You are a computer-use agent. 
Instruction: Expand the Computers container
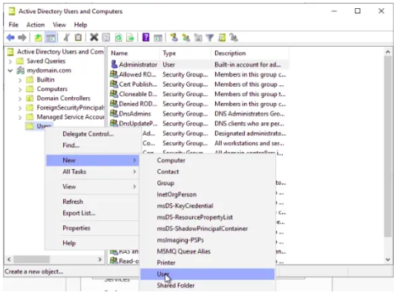coord(20,89)
